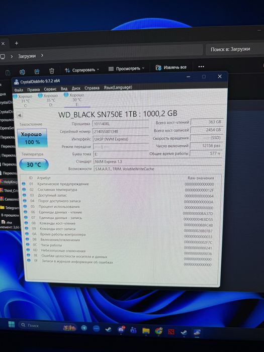
Task: Open Сортировать dropdown in Explorer
Action: [82, 70]
